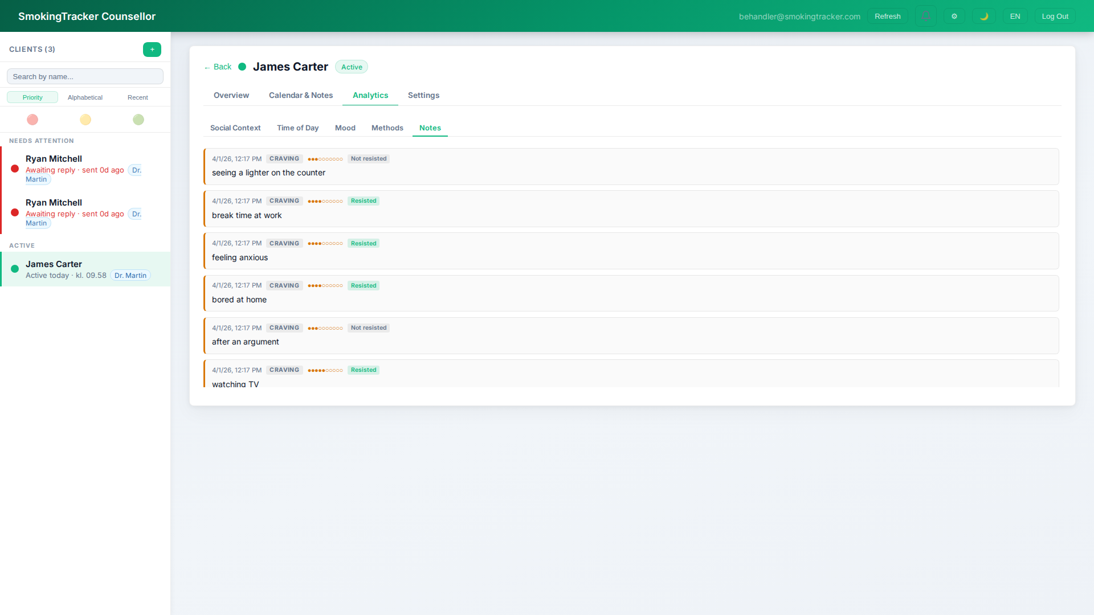Image resolution: width=1094 pixels, height=615 pixels.
Task: Select the Time of Day analytics view
Action: click(x=297, y=128)
